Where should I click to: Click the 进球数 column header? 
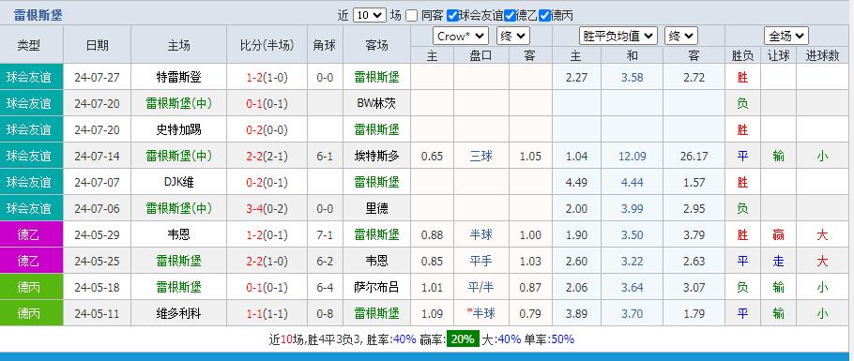pyautogui.click(x=822, y=55)
